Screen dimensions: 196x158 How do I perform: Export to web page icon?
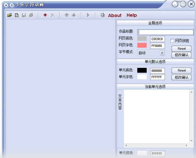click(31, 15)
